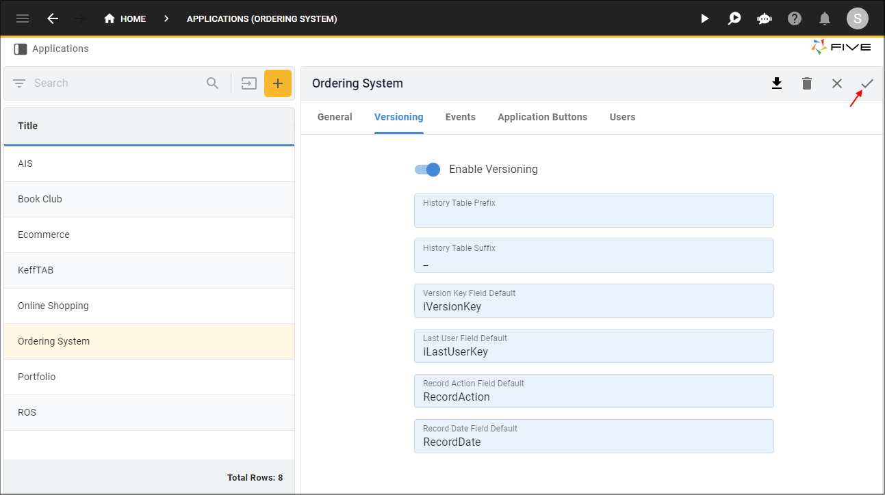Click the HOME breadcrumb
885x495 pixels.
coord(125,18)
